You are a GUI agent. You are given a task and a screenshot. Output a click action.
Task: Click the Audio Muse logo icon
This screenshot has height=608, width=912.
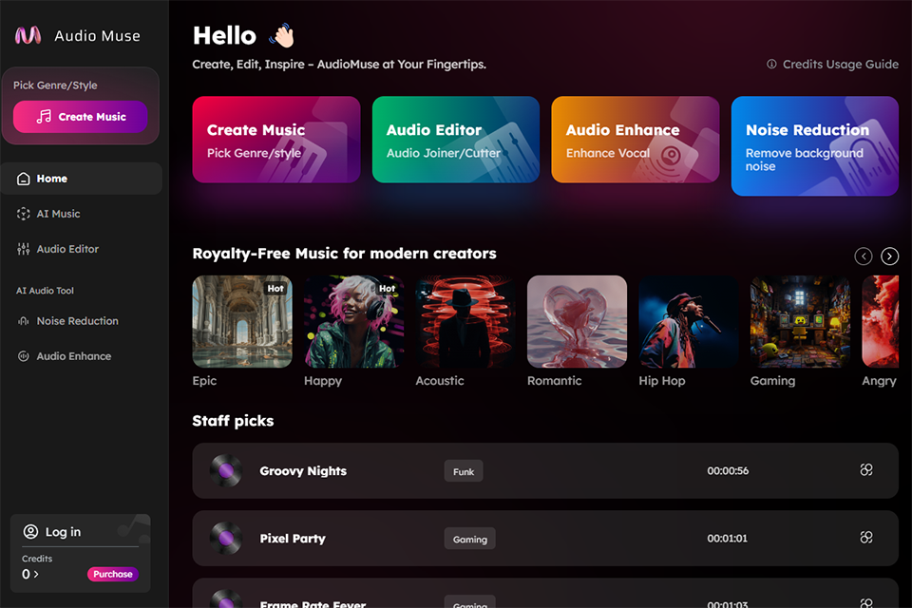[28, 35]
